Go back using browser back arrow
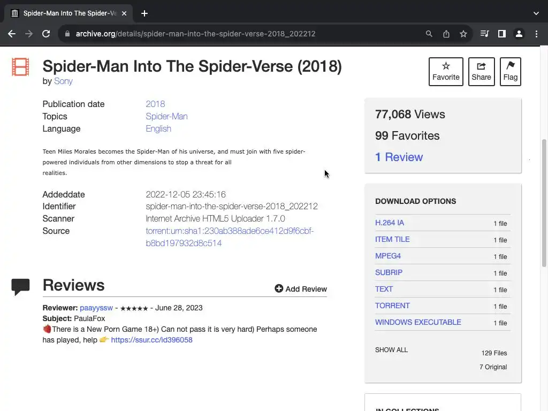 point(12,34)
